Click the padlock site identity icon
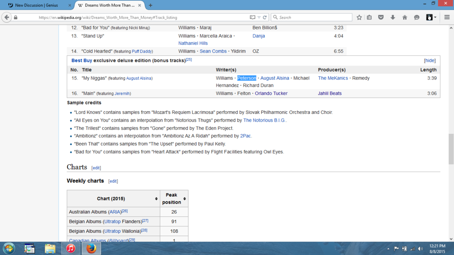Viewport: 454px width, 255px height. 15,17
